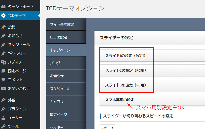Open ギャラリー in the admin sidebar
Image resolution: width=205 pixels, height=129 pixels.
tap(20, 53)
